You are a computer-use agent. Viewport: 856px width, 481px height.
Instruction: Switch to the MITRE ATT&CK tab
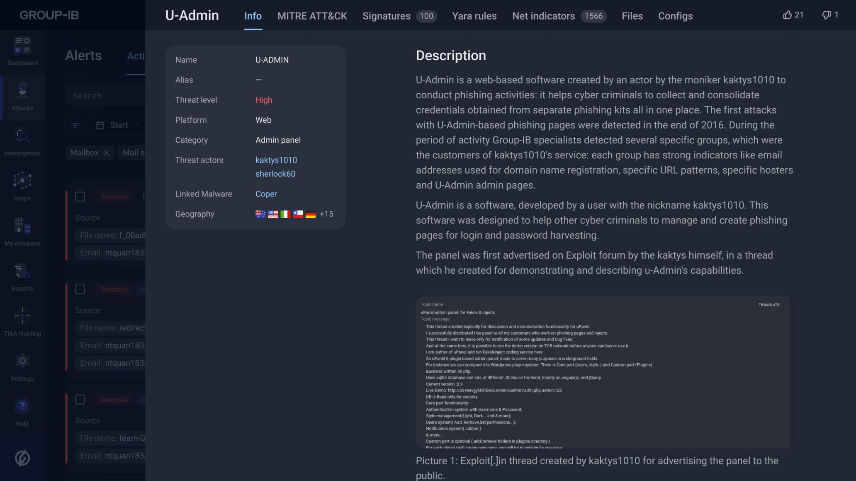click(x=312, y=16)
